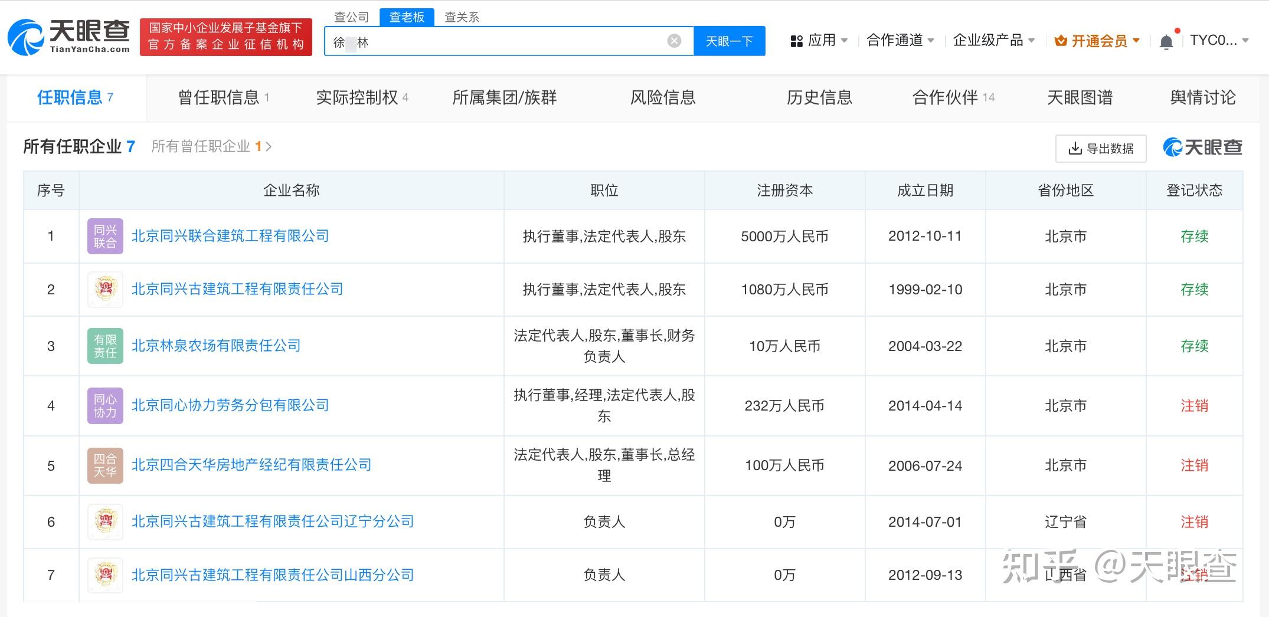Open link 北京四合天华房地产经纪有限责任公司
This screenshot has height=617, width=1269.
click(x=251, y=465)
